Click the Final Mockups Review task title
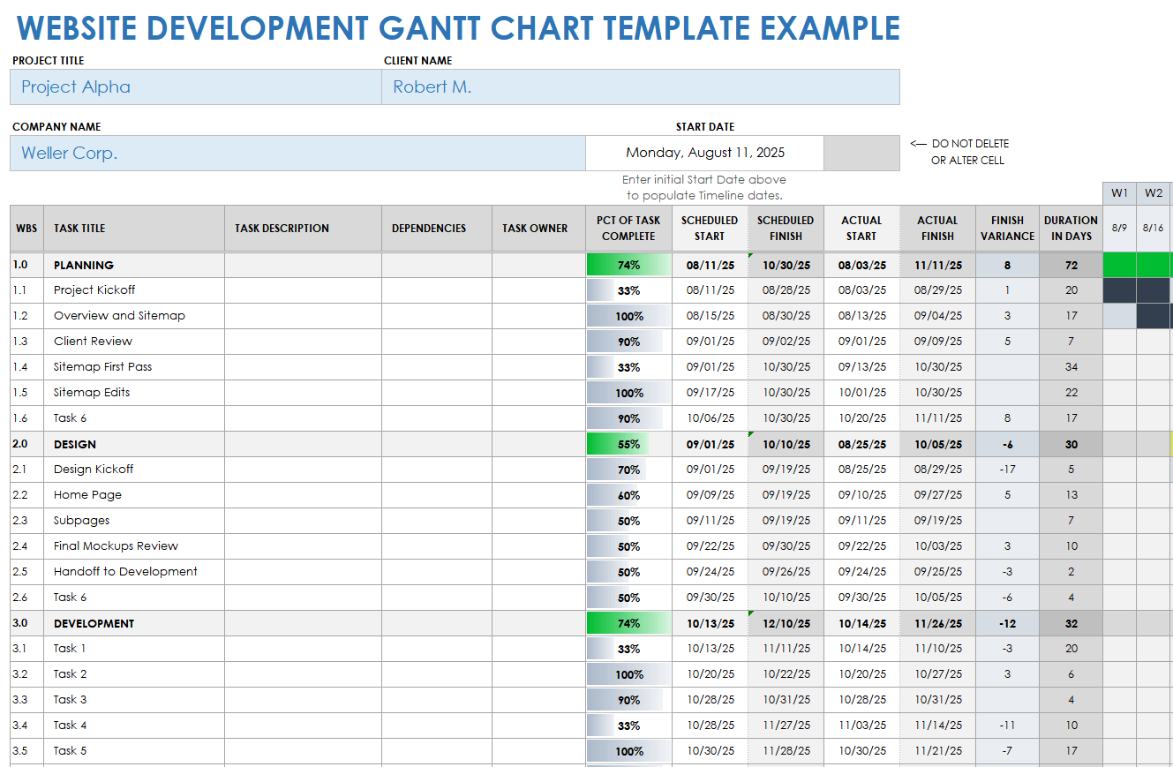Screen dimensions: 1173x767 (x=116, y=546)
